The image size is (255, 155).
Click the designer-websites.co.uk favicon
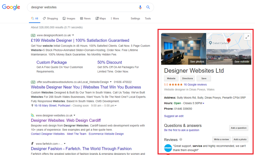(32, 115)
